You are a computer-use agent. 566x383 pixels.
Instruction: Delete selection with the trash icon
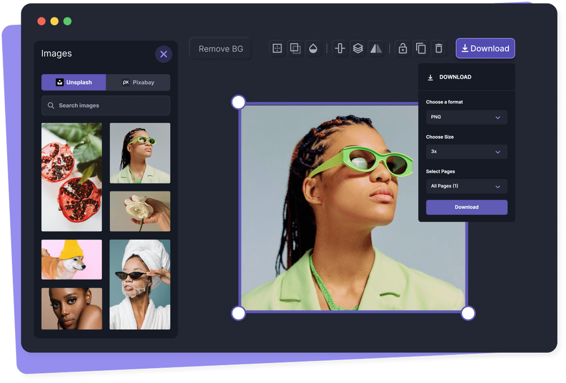pos(439,48)
